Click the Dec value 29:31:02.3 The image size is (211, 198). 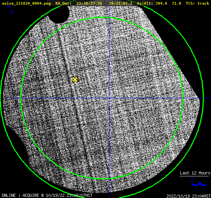click(121, 3)
